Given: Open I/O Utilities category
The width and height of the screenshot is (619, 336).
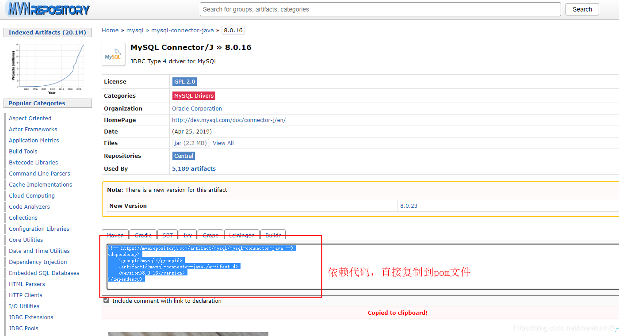Looking at the screenshot, I should (x=24, y=306).
